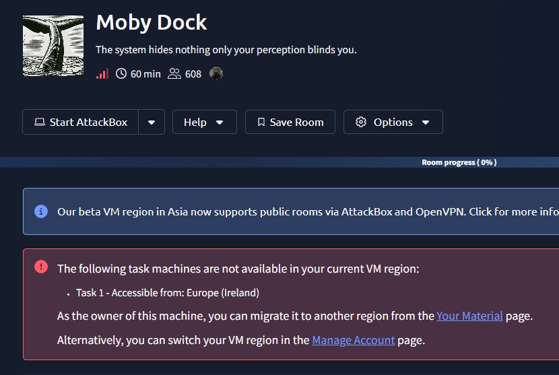Click the clock icon beside 60 min

tap(121, 74)
